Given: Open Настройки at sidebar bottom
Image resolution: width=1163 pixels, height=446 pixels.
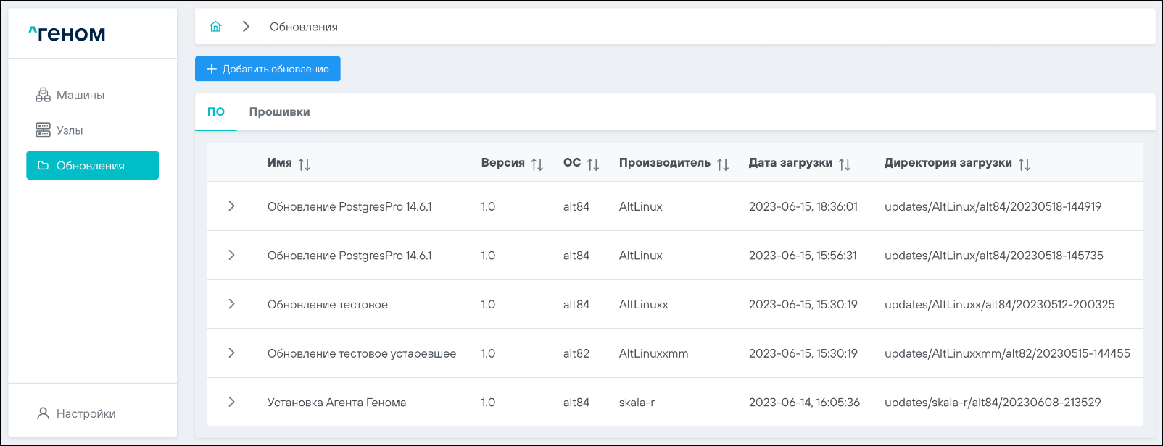Looking at the screenshot, I should tap(86, 413).
